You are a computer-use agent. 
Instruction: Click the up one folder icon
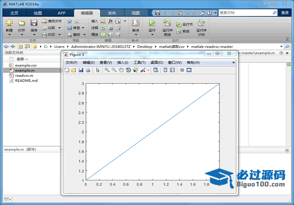[20, 46]
